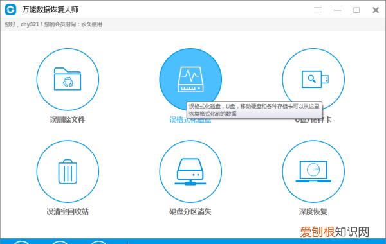Select the 误格式化磁盘 highlighted disk icon
The height and width of the screenshot is (244, 386).
(190, 80)
